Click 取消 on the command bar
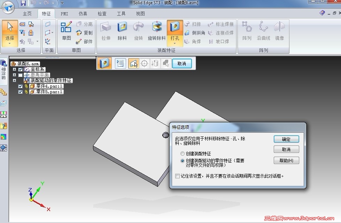This screenshot has width=341, height=223. coord(182,64)
